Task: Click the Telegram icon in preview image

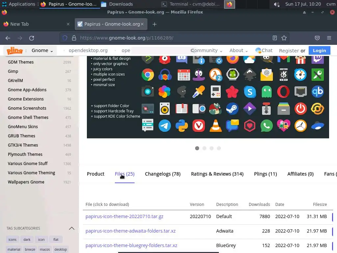Action: 165,126
